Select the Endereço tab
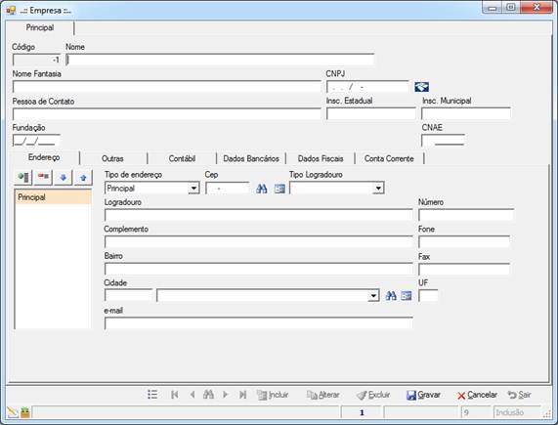 pyautogui.click(x=44, y=157)
